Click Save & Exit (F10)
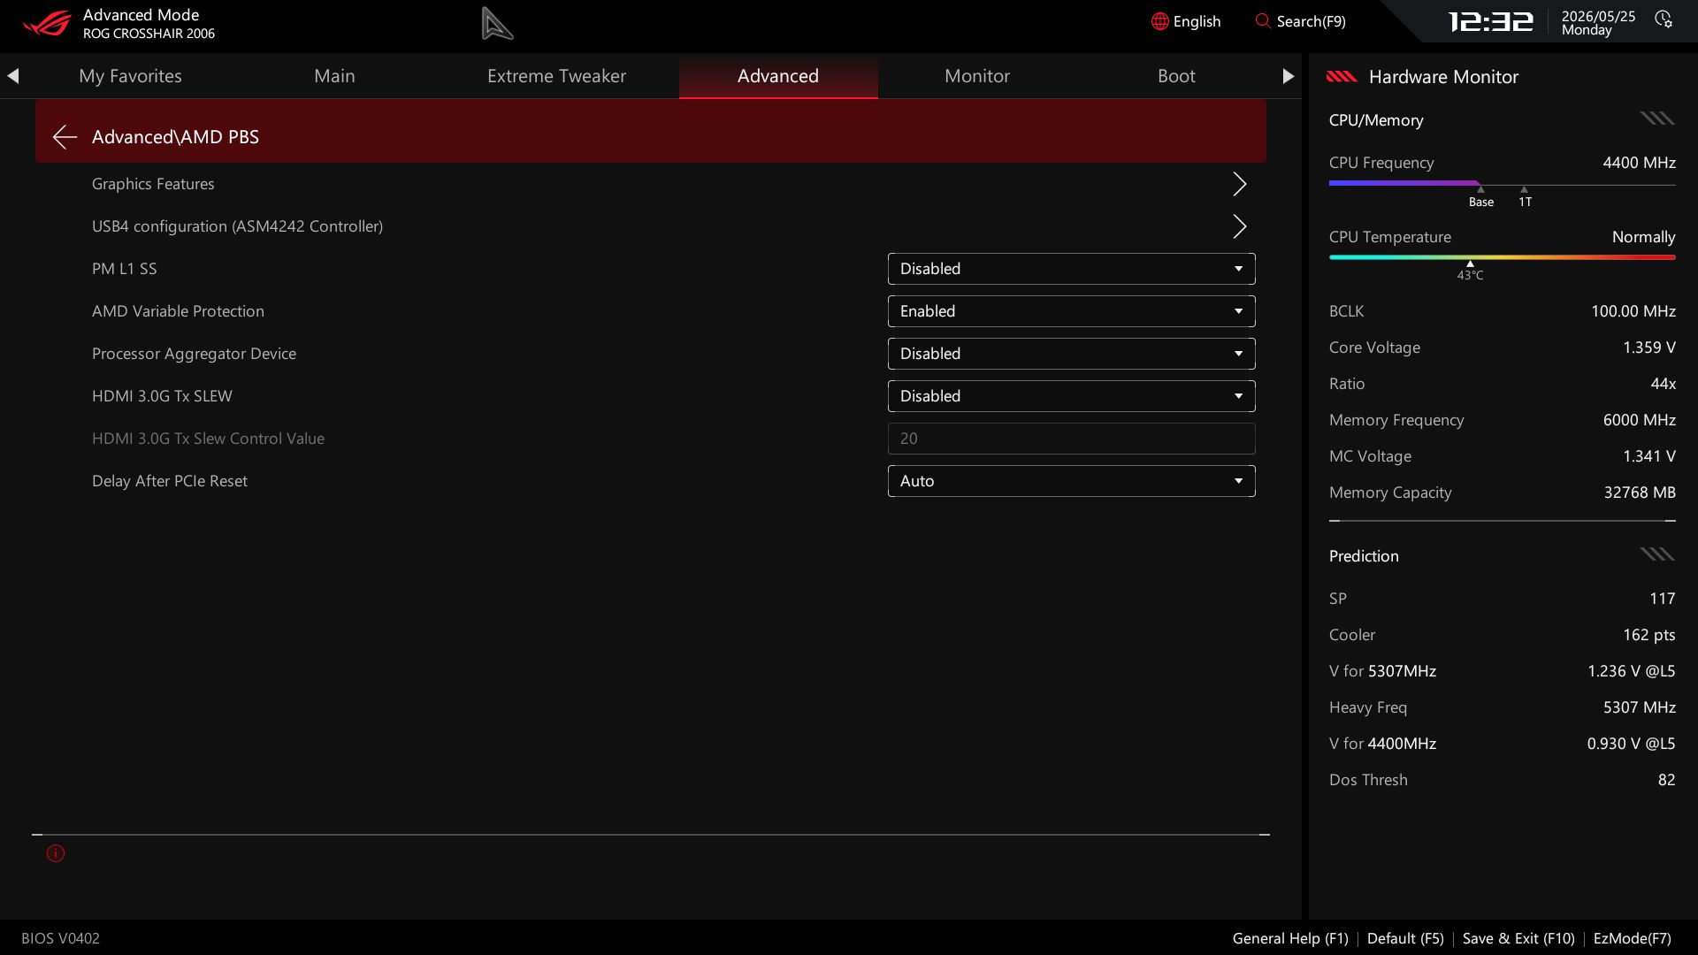 pos(1518,938)
